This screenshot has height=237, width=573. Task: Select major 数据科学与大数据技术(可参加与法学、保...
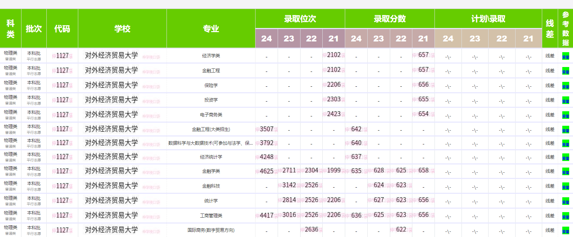pos(211,143)
